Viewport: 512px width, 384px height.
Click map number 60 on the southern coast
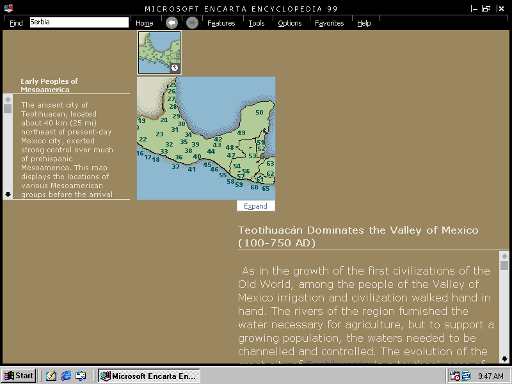click(x=254, y=187)
